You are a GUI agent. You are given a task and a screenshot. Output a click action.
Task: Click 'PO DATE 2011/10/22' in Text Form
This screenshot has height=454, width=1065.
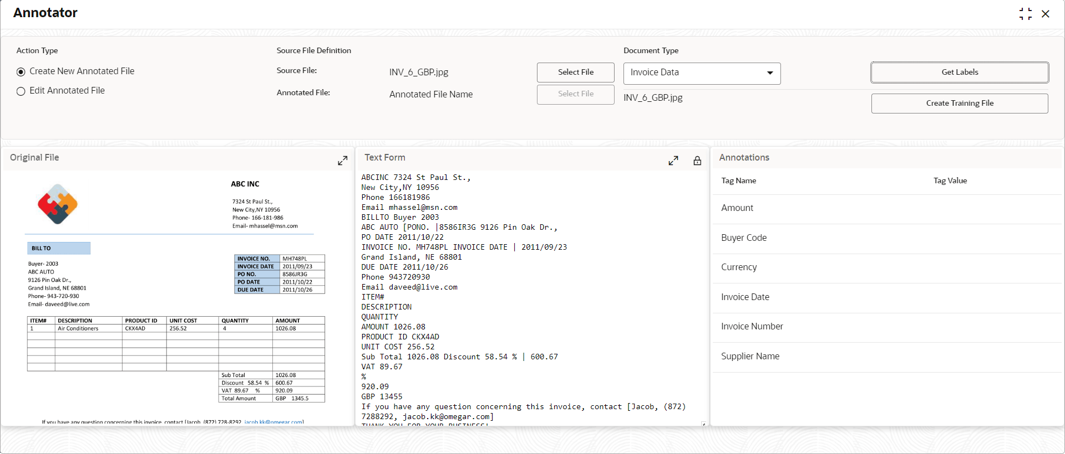403,238
